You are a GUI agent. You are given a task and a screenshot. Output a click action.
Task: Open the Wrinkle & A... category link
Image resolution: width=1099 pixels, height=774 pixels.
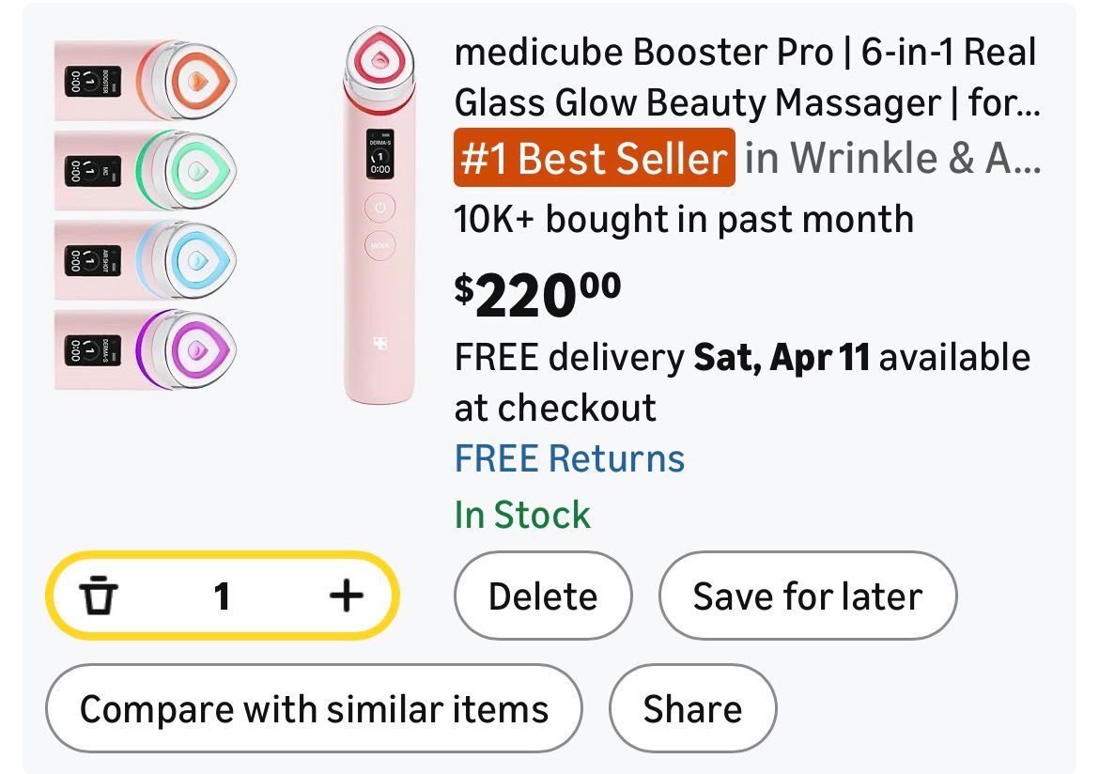coord(892,158)
